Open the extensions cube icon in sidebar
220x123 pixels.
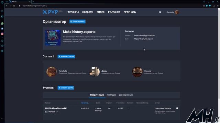[x=2, y=46]
